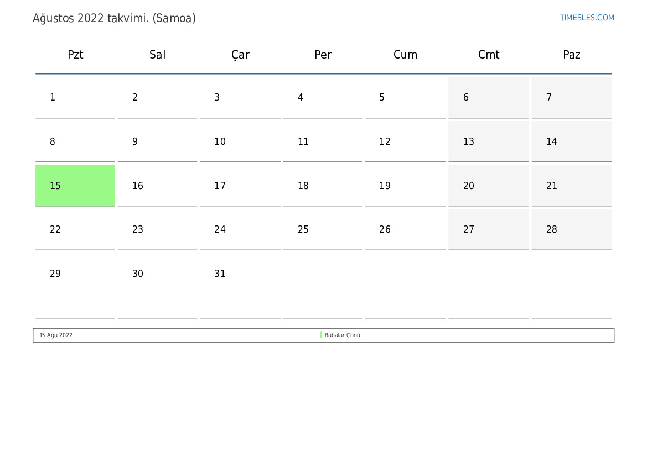This screenshot has height=457, width=647.
Task: Open the TIMESLES.COM link
Action: click(587, 18)
